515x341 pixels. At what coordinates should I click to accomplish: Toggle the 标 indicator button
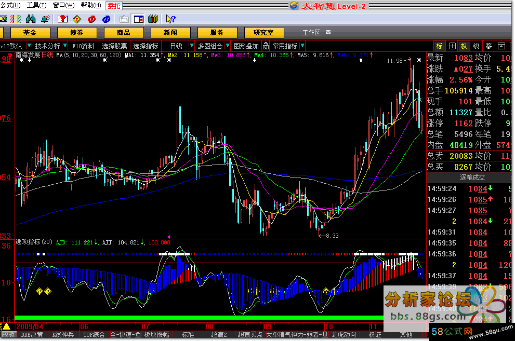pos(440,46)
